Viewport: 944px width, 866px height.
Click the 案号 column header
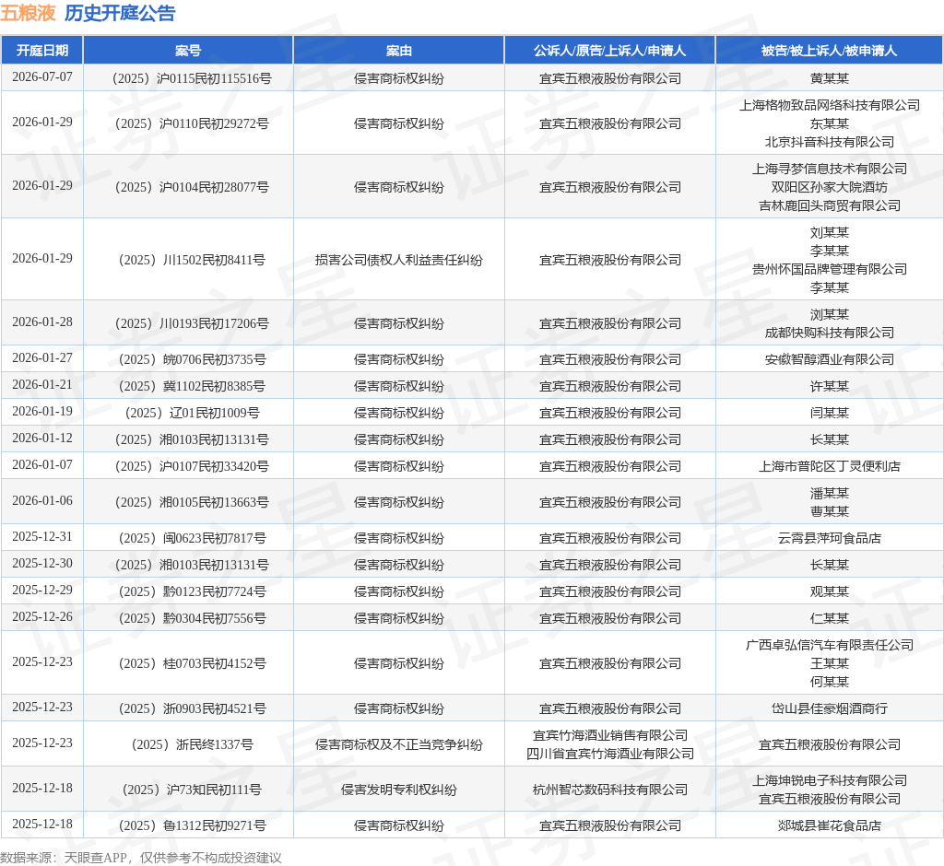click(188, 51)
